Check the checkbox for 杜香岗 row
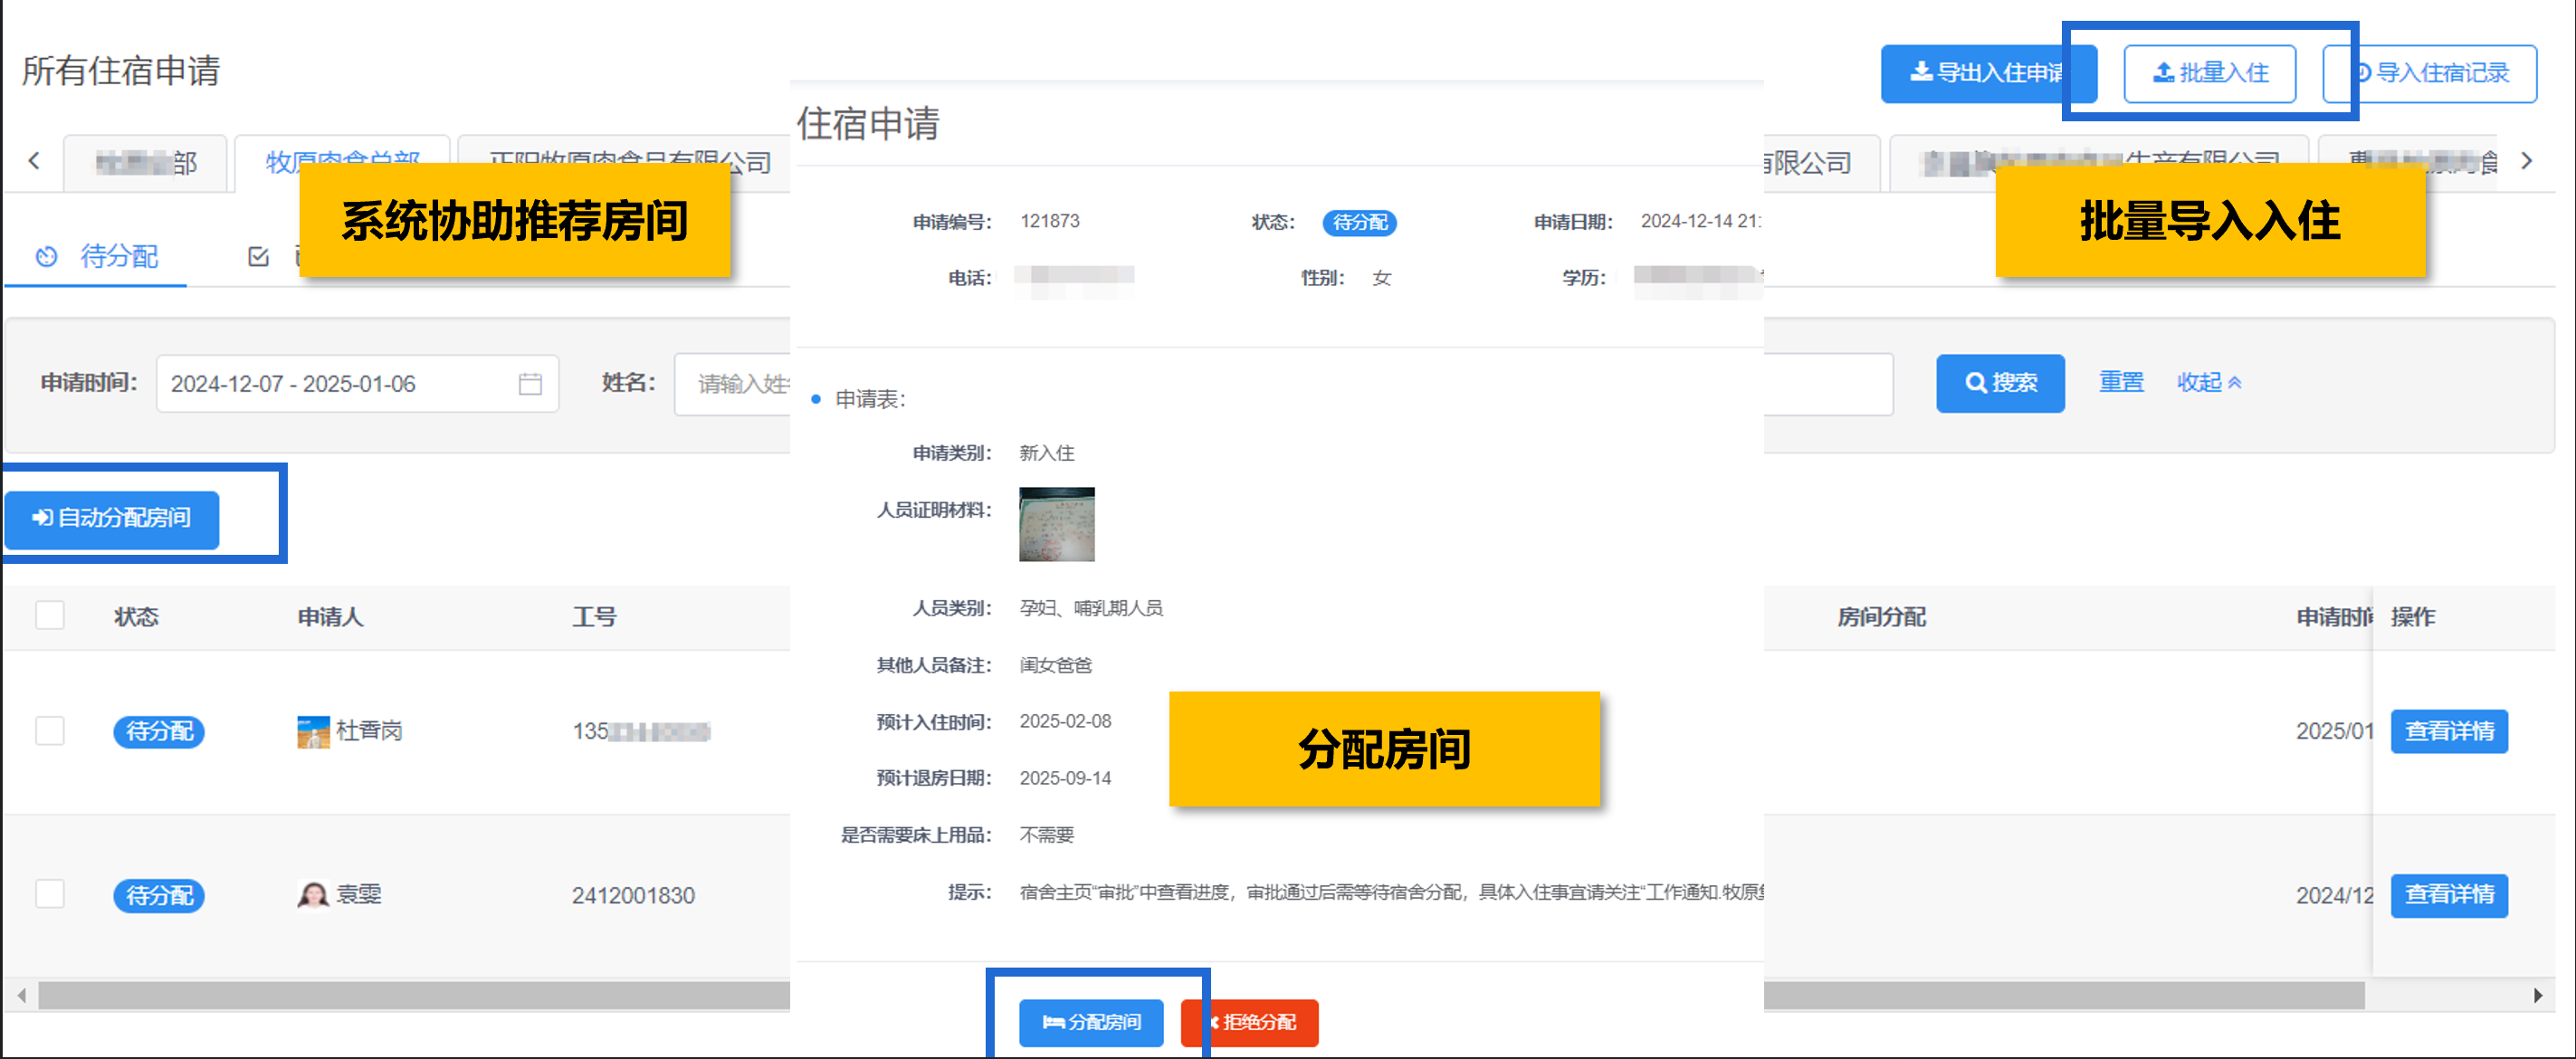Screen dimensions: 2576x1059 [50, 731]
